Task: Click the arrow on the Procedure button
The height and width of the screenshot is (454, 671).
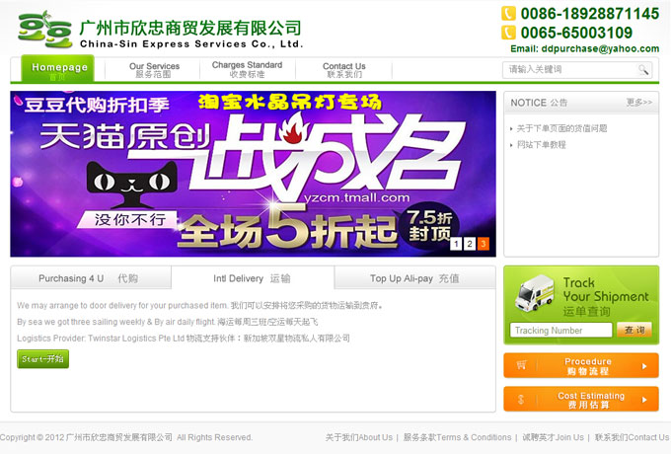Action: 644,366
